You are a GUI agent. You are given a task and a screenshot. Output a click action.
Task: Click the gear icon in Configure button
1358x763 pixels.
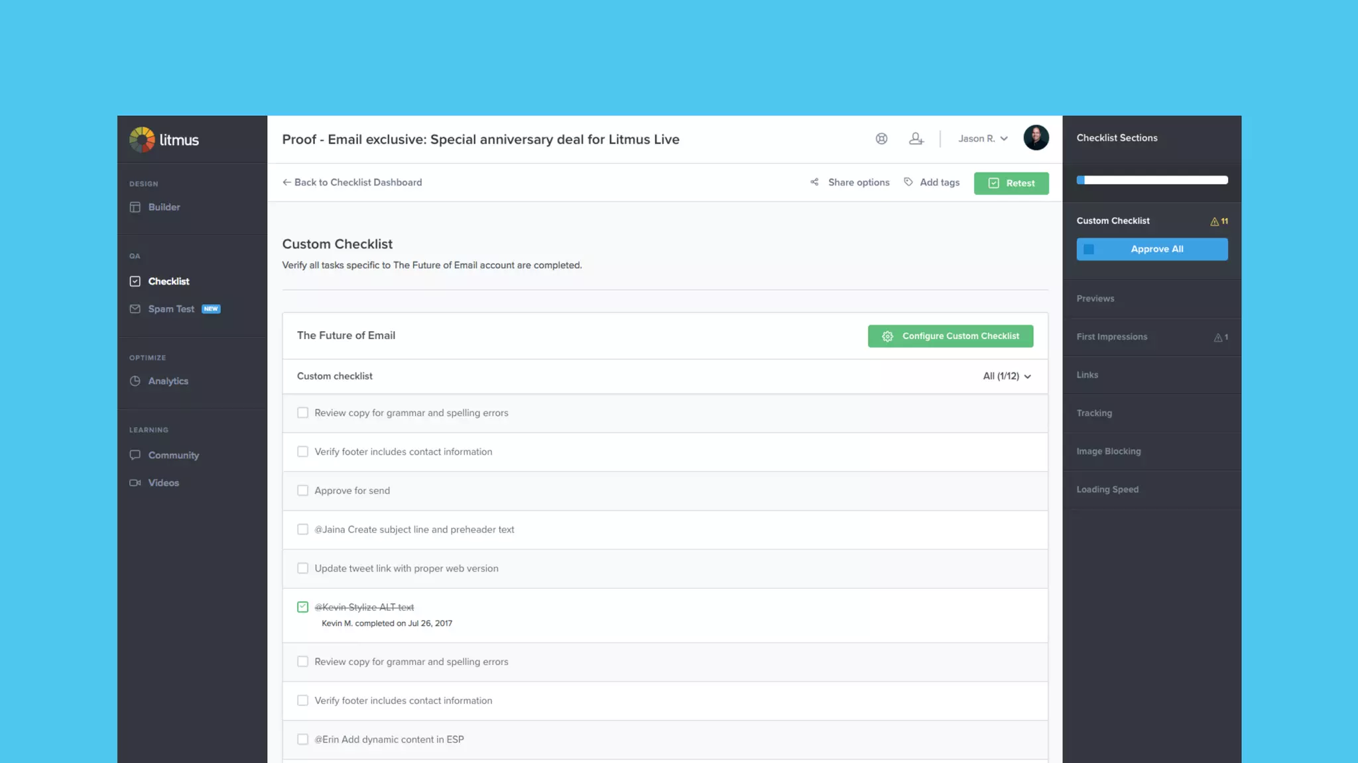click(x=887, y=336)
